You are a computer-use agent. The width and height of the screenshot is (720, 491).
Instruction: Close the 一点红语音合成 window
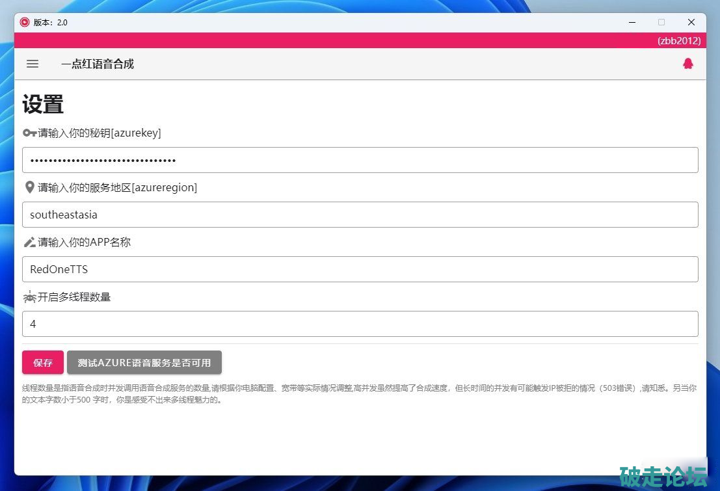click(x=691, y=22)
